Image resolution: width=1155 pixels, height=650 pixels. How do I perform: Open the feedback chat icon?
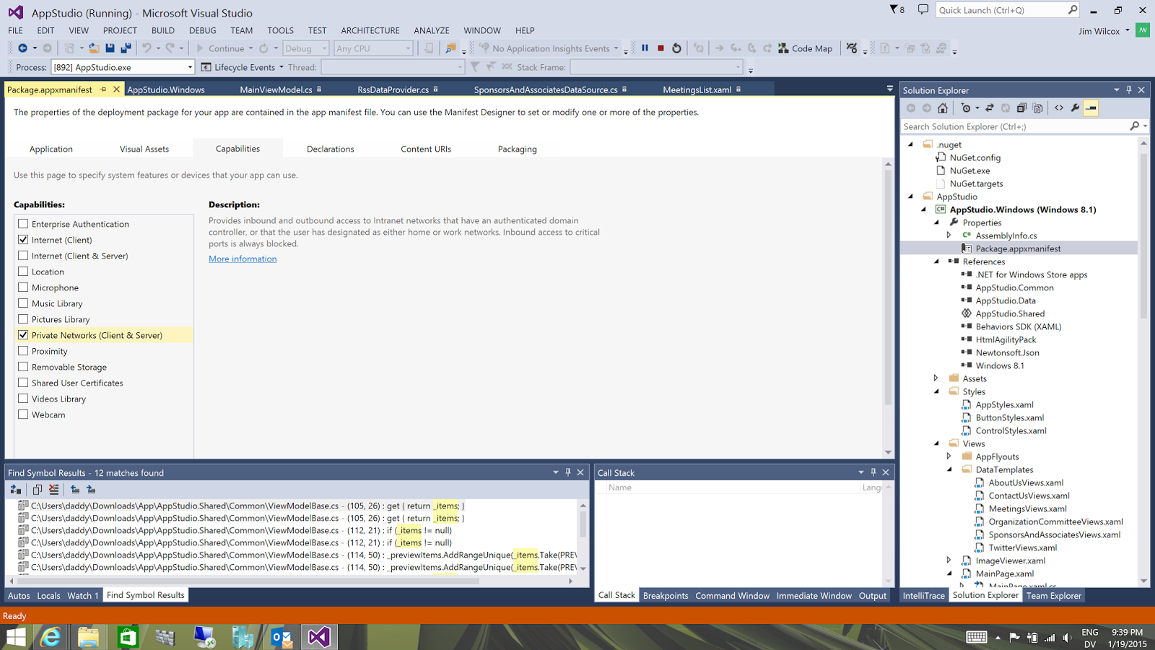923,9
